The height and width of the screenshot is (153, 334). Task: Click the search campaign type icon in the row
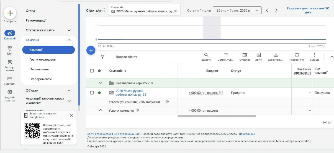coord(111,93)
